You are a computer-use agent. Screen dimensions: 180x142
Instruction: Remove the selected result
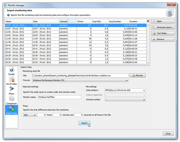tap(163, 39)
